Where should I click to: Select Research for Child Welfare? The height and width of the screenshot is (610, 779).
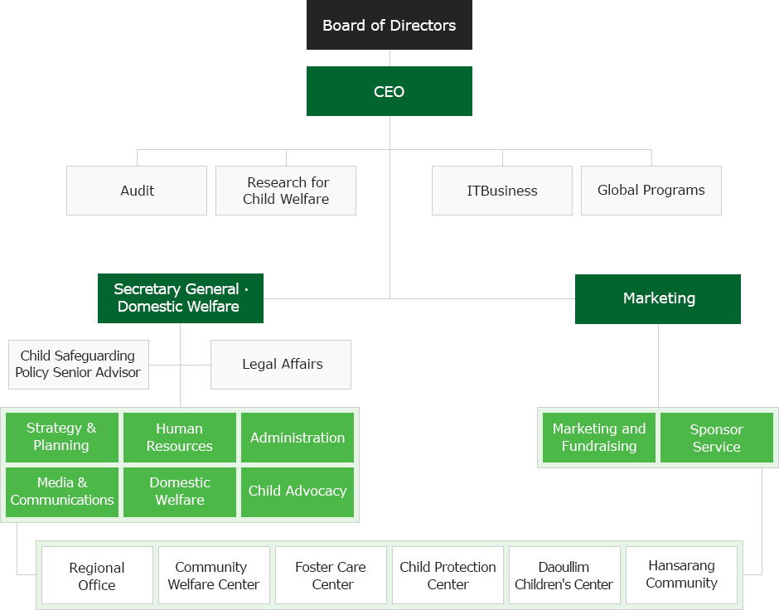point(285,191)
